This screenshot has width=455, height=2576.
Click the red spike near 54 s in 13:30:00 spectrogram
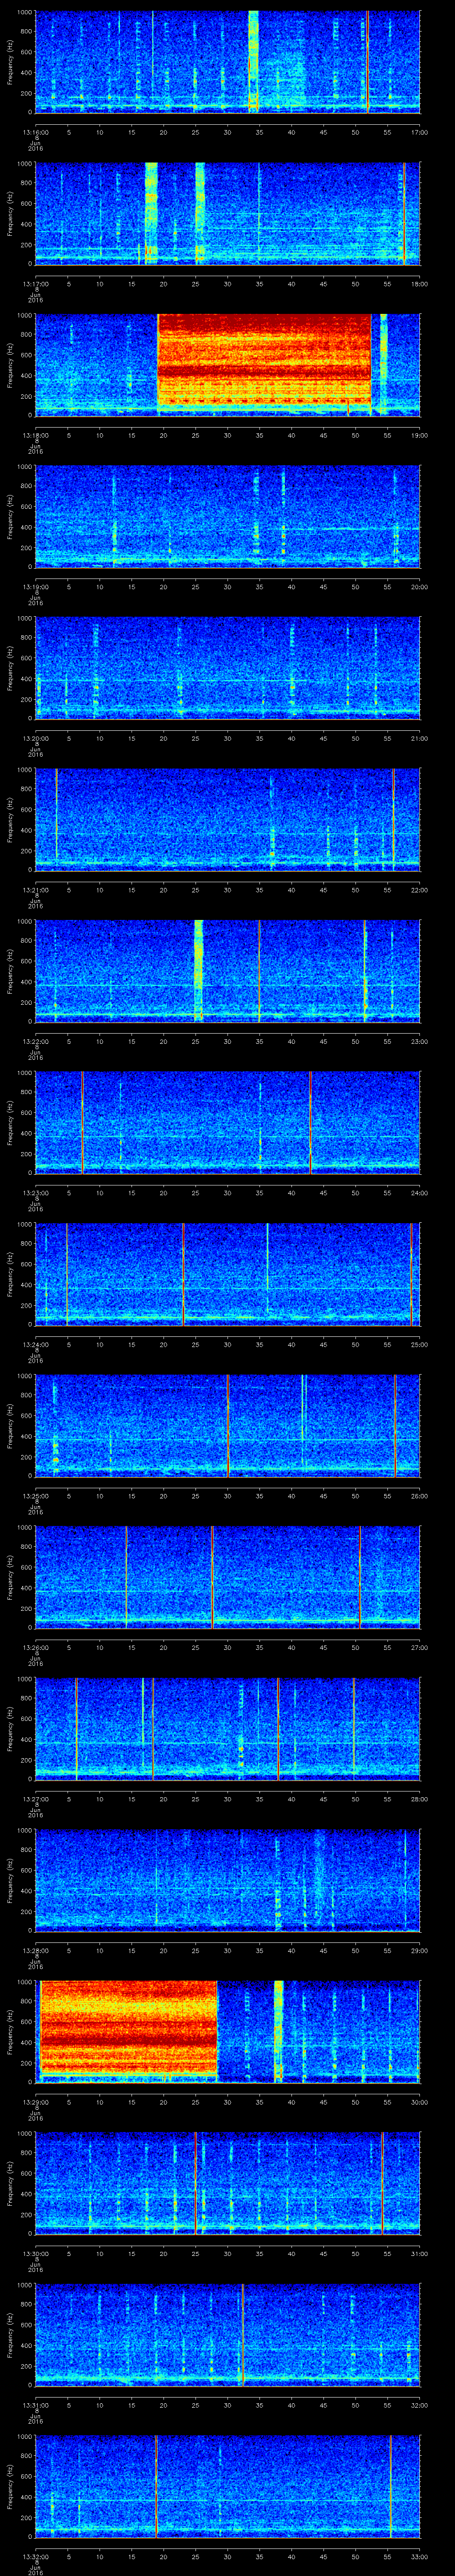pyautogui.click(x=382, y=2183)
